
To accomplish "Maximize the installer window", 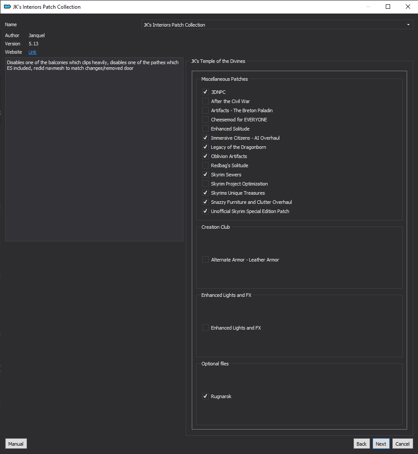I will (x=388, y=7).
